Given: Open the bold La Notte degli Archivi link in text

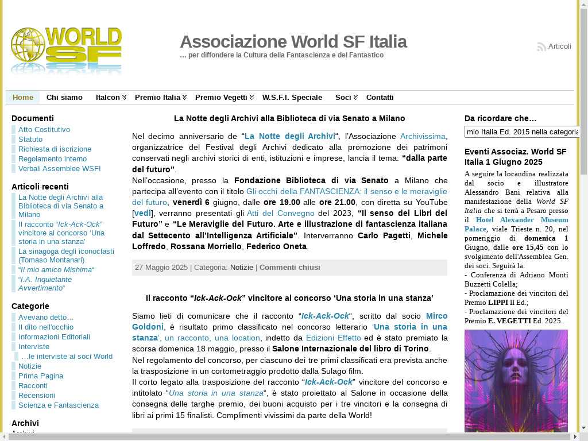Looking at the screenshot, I should pos(289,136).
